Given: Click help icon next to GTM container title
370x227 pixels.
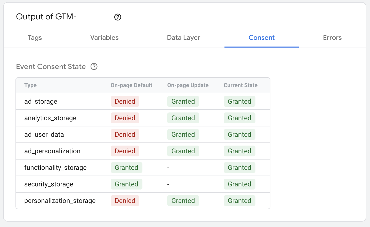Looking at the screenshot, I should [x=118, y=17].
